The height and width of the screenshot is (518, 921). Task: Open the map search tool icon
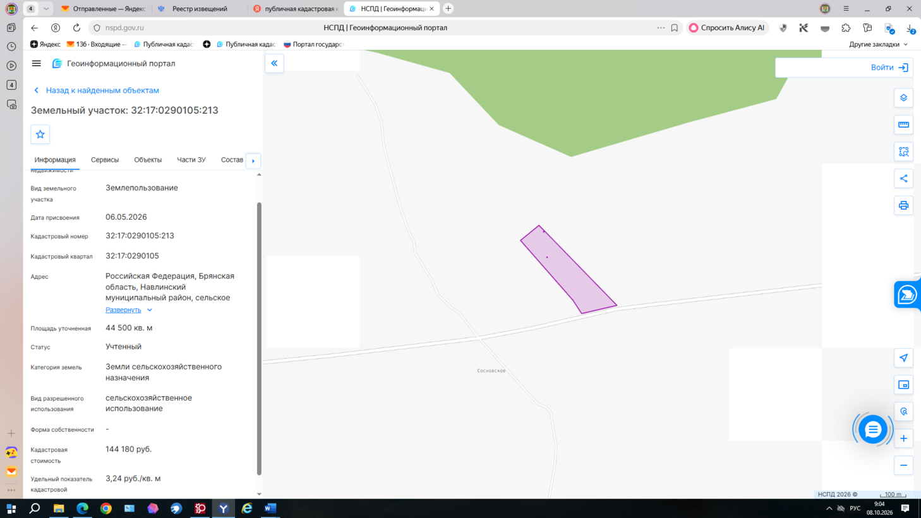point(903,412)
